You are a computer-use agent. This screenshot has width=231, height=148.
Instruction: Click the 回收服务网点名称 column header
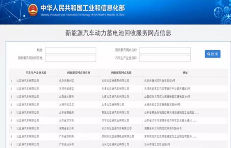(x=121, y=72)
